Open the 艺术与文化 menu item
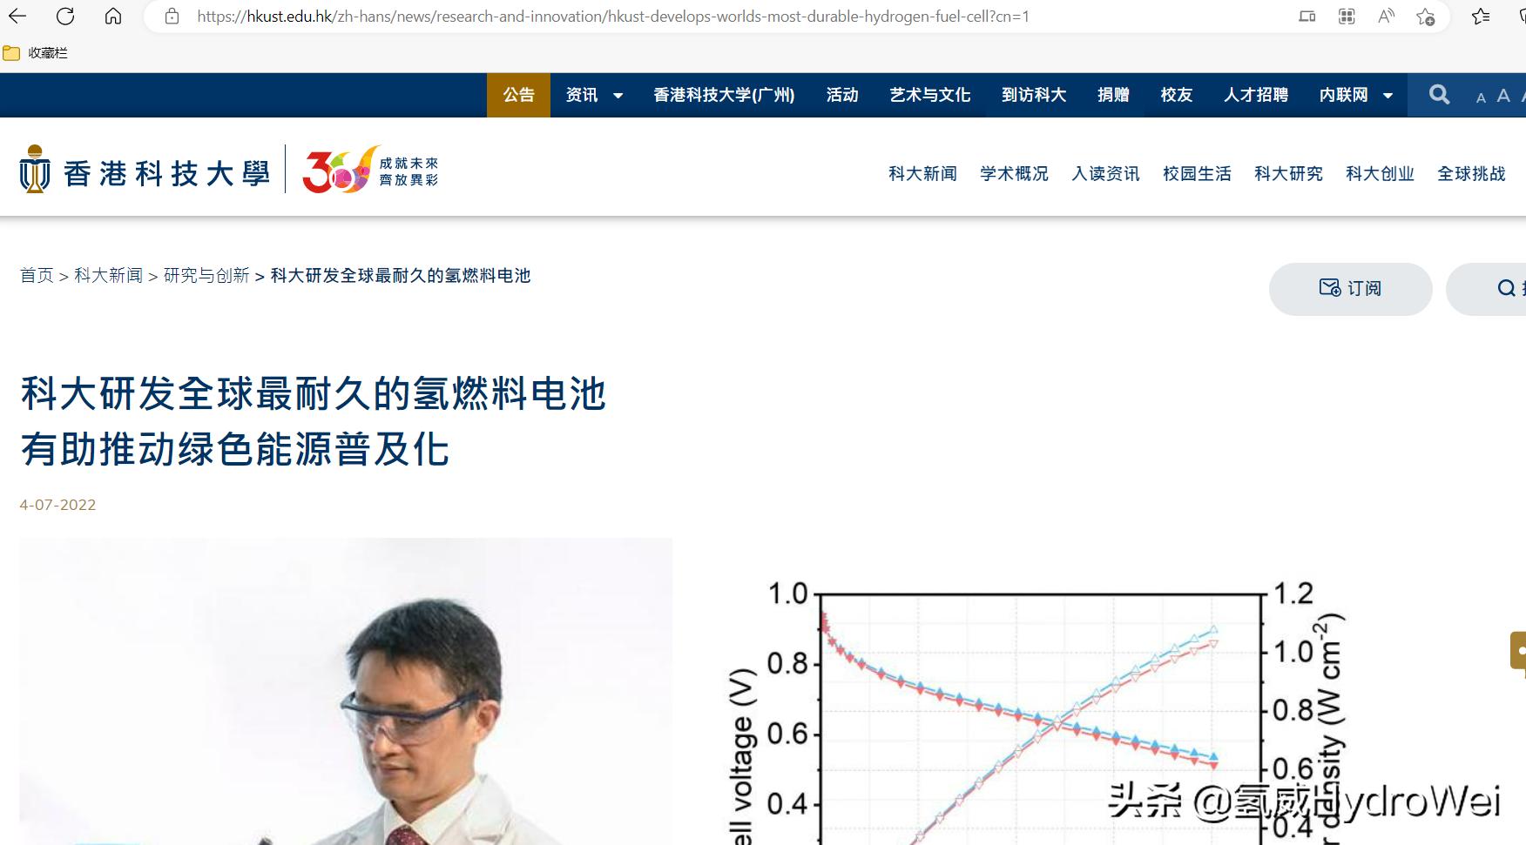The height and width of the screenshot is (845, 1526). [928, 95]
